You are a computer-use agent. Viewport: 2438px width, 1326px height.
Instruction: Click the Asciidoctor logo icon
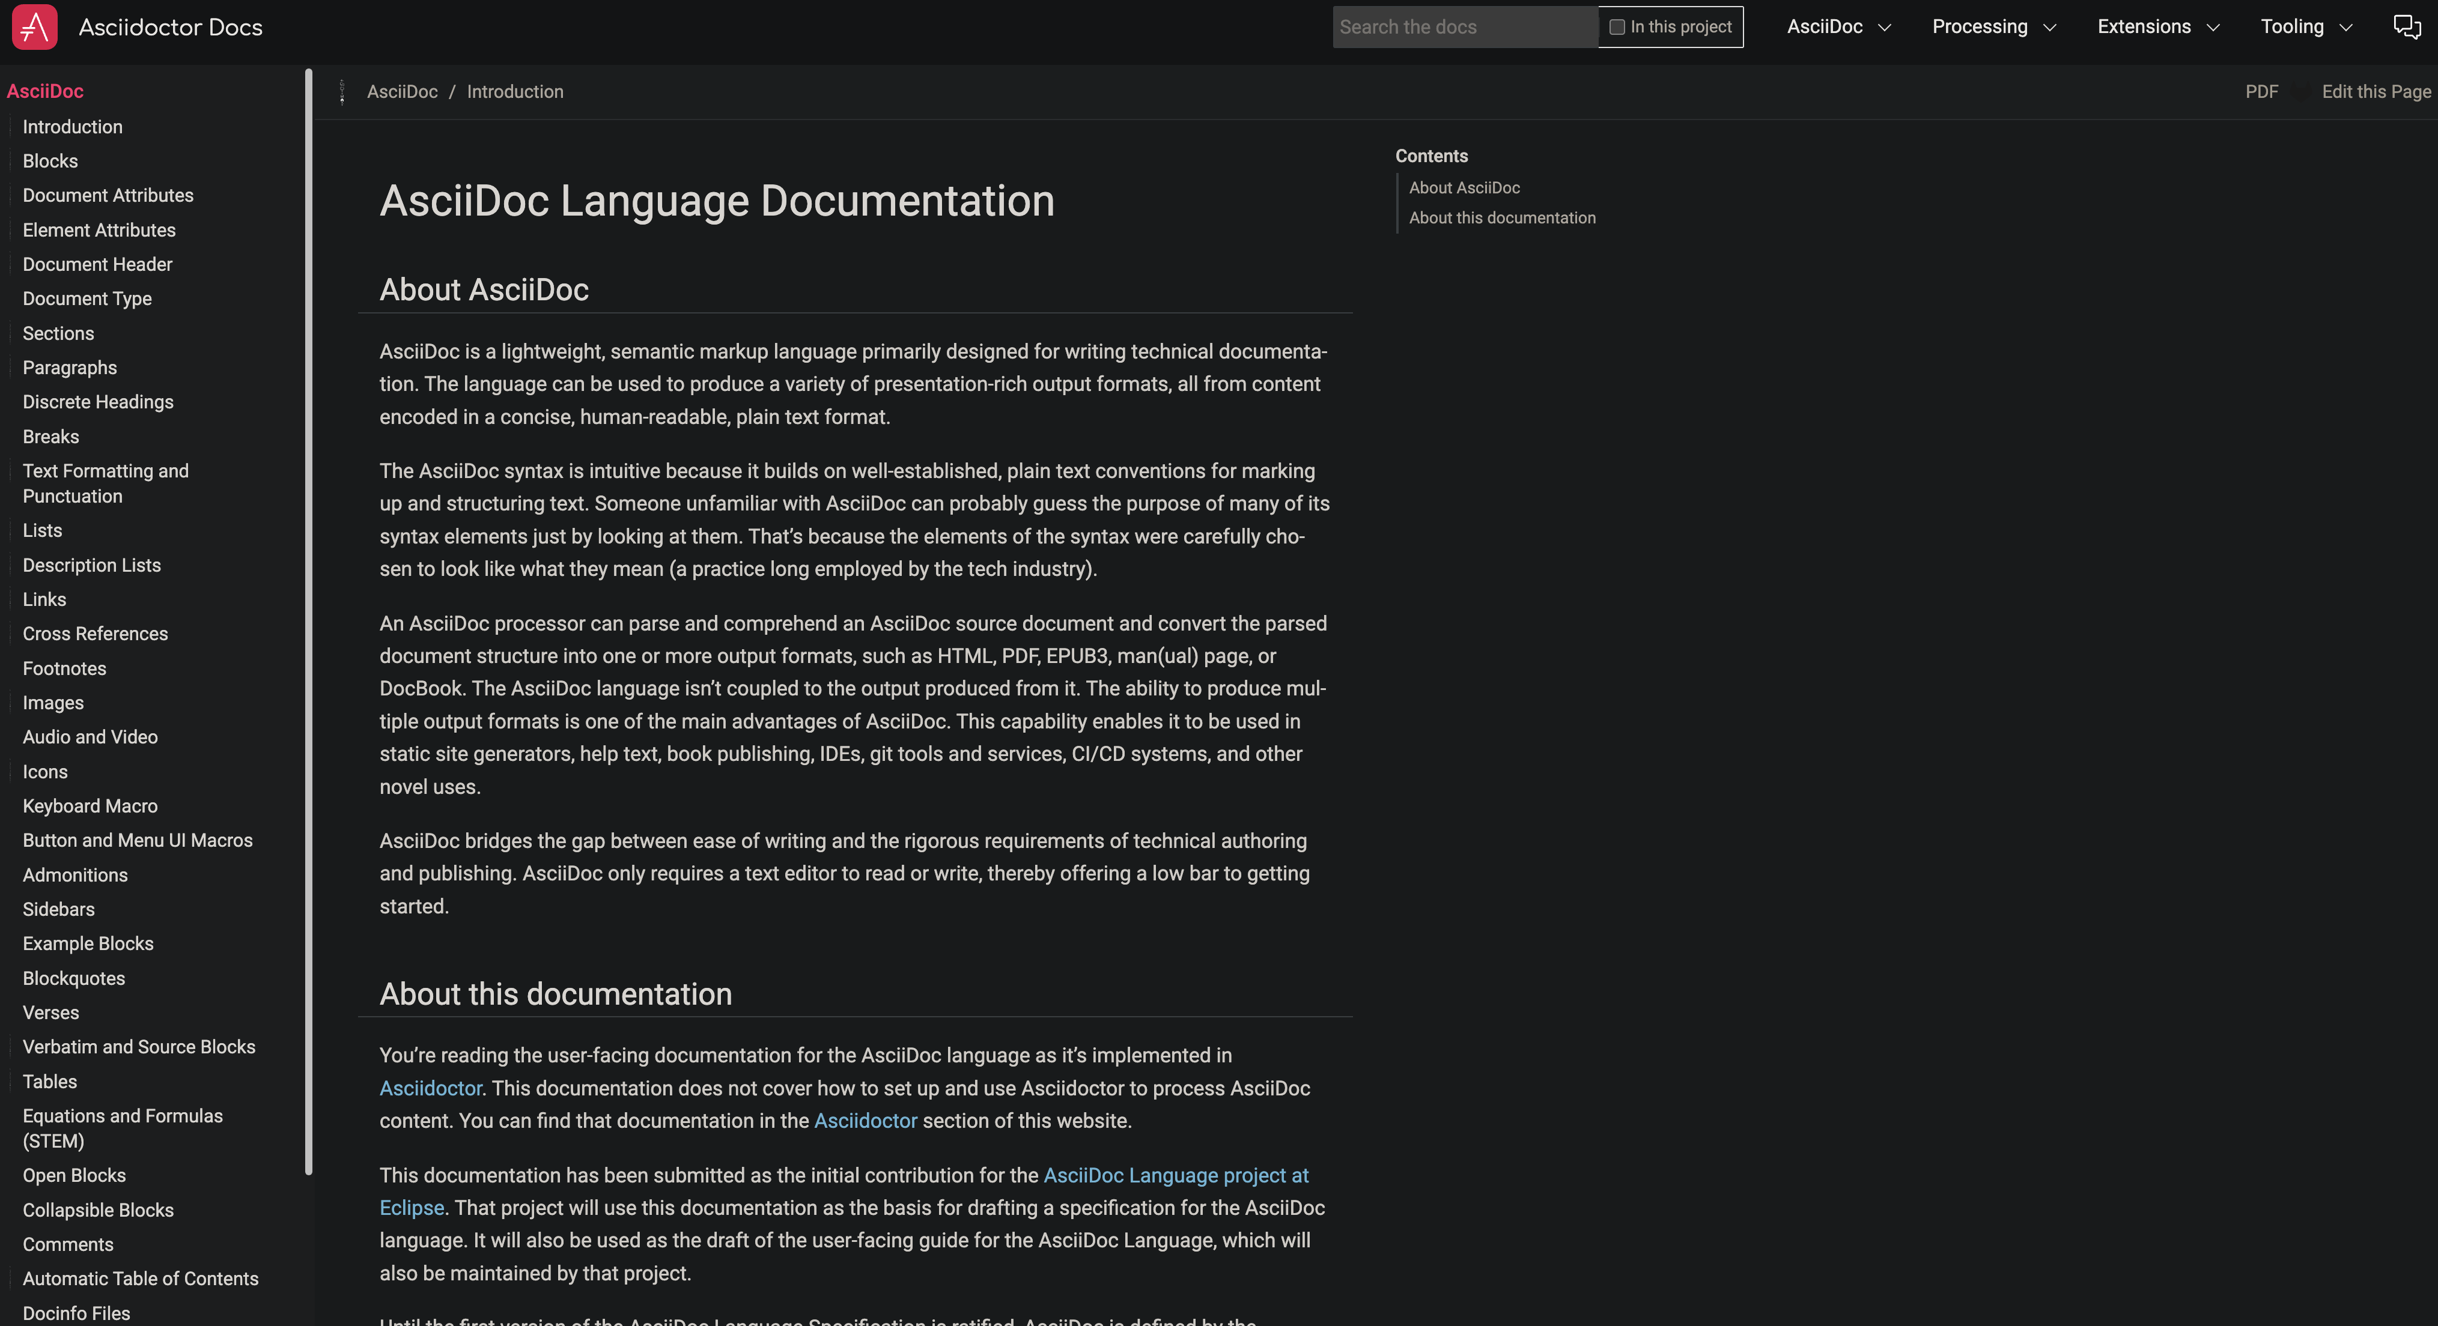coord(35,26)
